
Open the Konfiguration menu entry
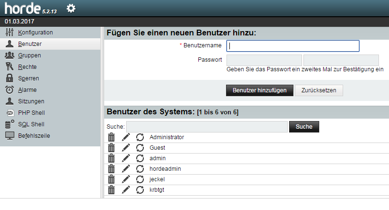[35, 33]
